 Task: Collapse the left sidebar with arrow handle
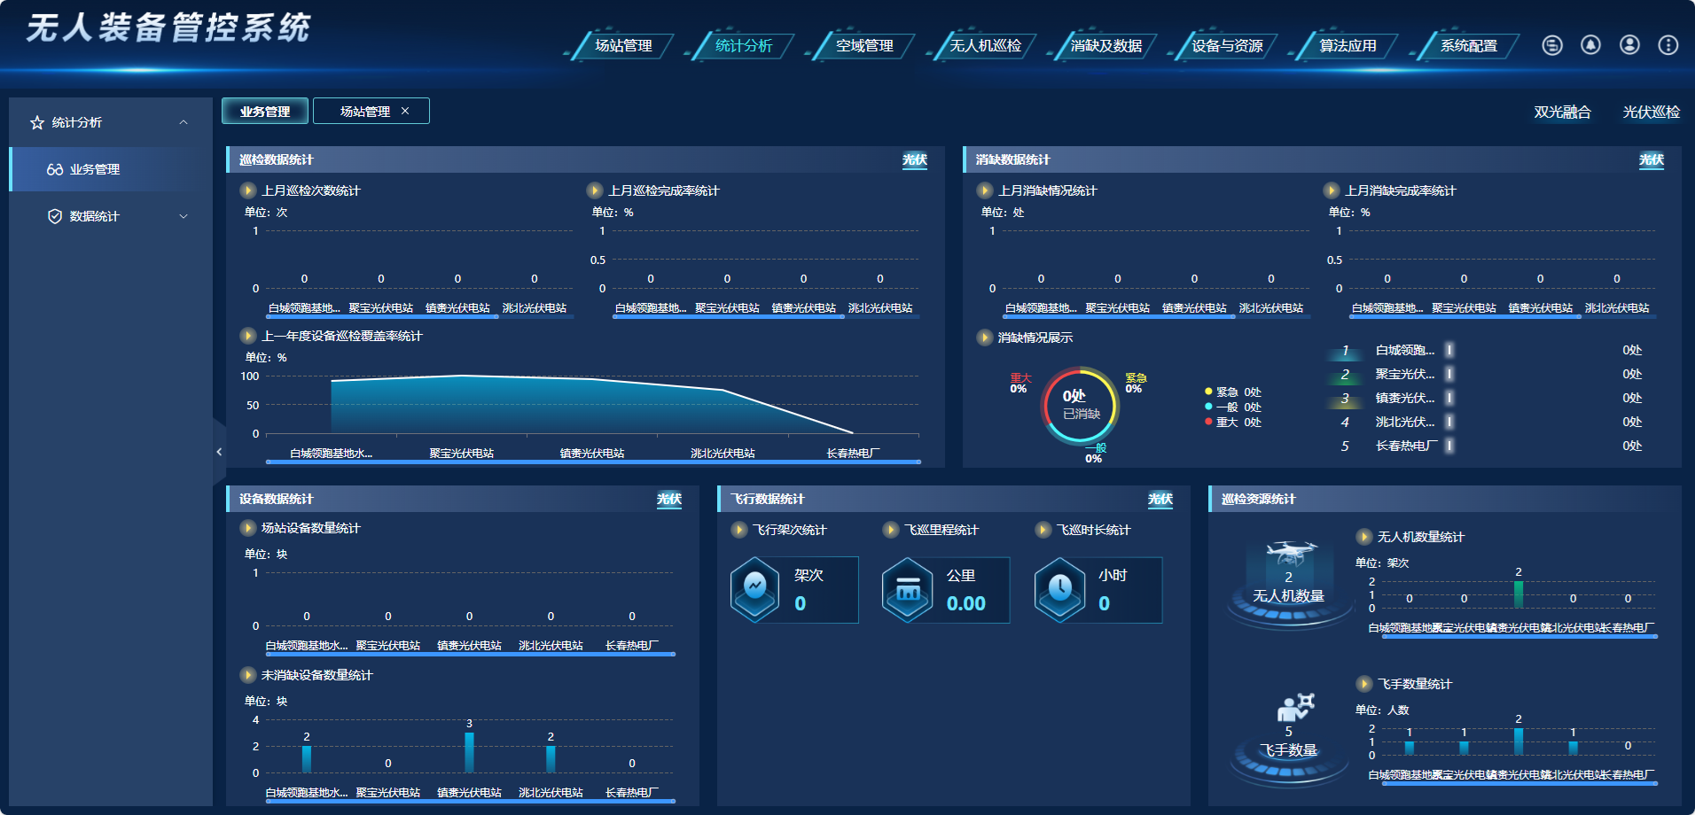point(219,452)
